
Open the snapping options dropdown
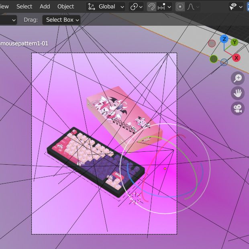click(164, 7)
